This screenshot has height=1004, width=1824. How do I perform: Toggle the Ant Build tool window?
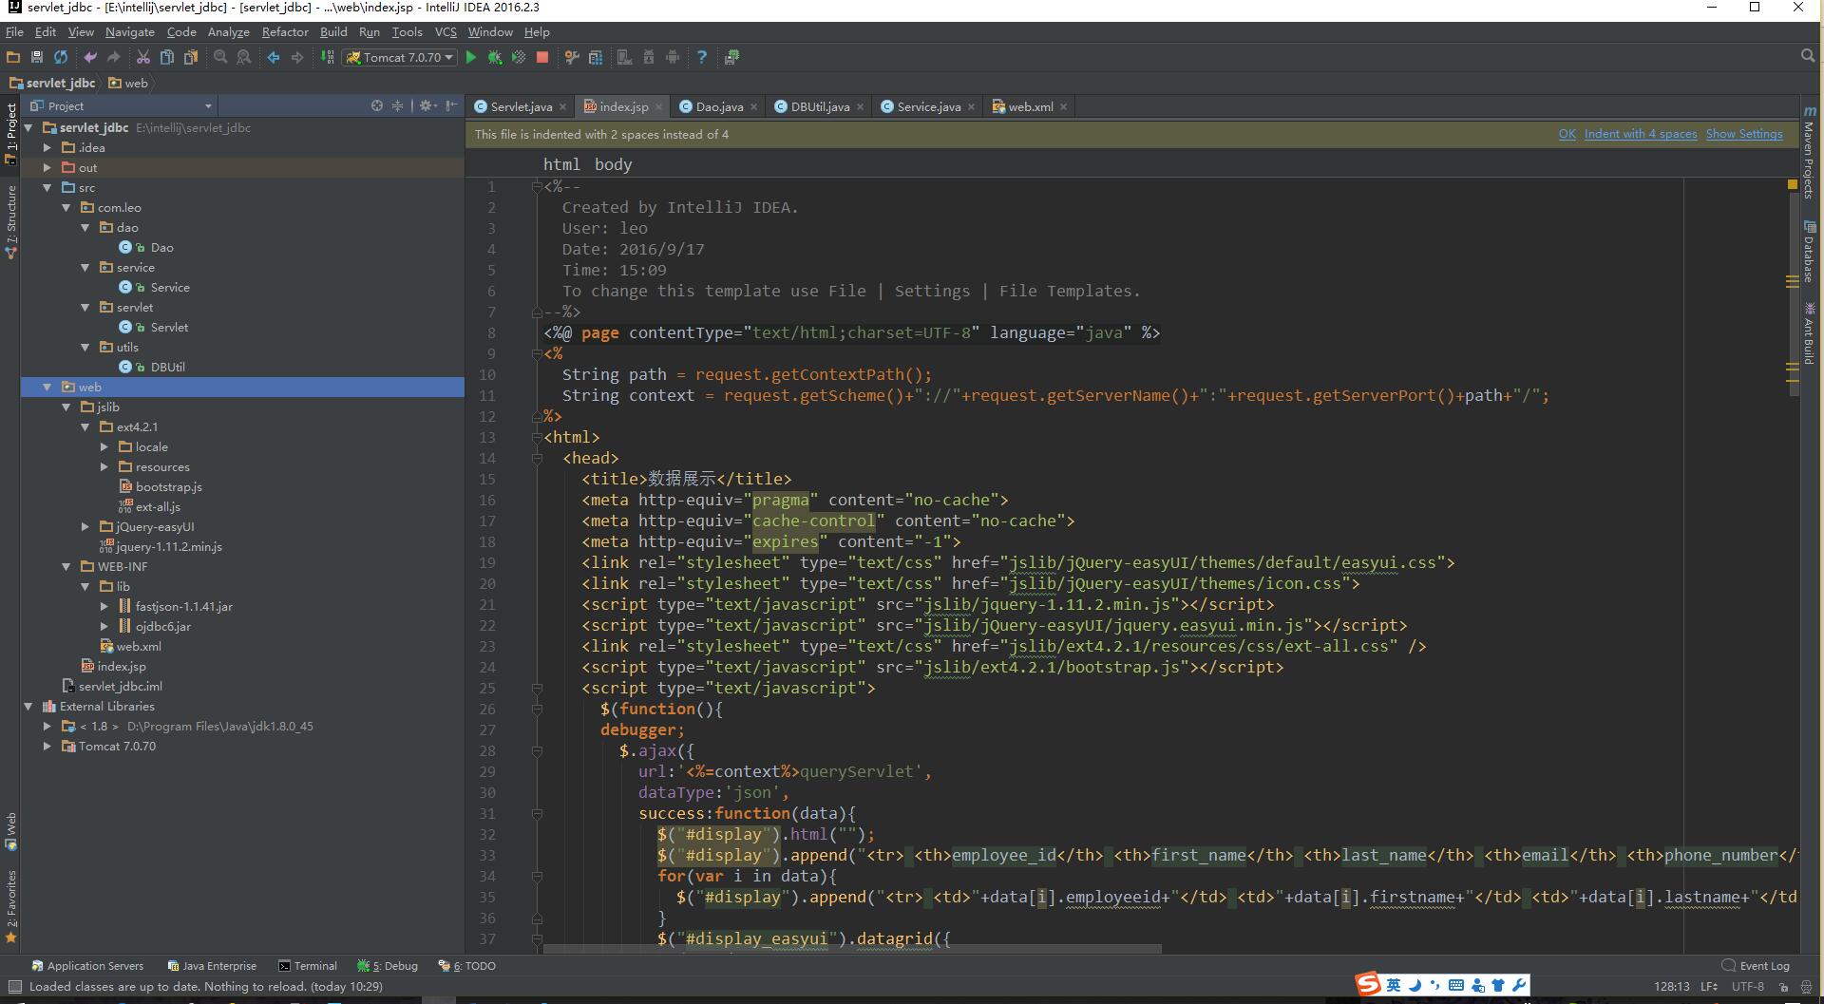[1809, 332]
